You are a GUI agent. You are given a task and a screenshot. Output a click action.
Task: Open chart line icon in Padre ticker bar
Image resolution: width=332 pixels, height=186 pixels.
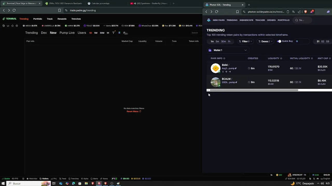pyautogui.click(x=8, y=26)
